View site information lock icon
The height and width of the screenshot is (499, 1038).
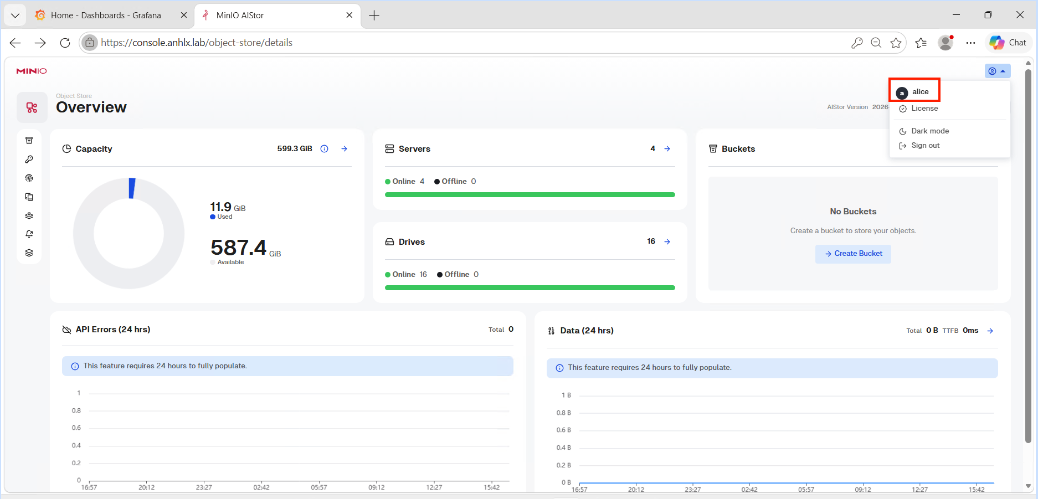click(90, 43)
